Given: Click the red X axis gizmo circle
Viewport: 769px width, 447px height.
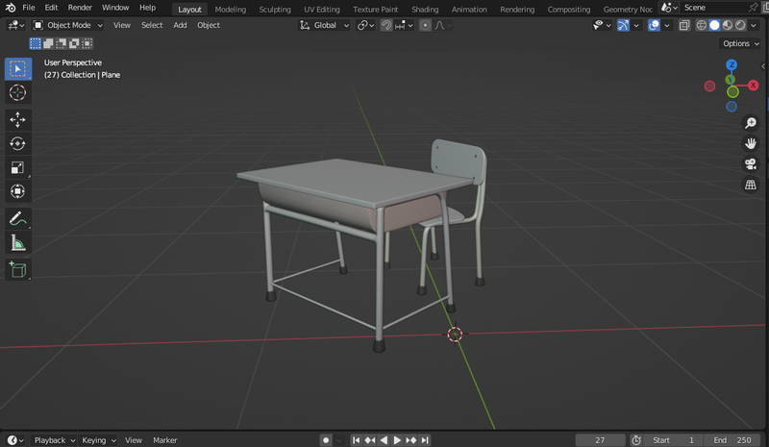Looking at the screenshot, I should pos(754,86).
